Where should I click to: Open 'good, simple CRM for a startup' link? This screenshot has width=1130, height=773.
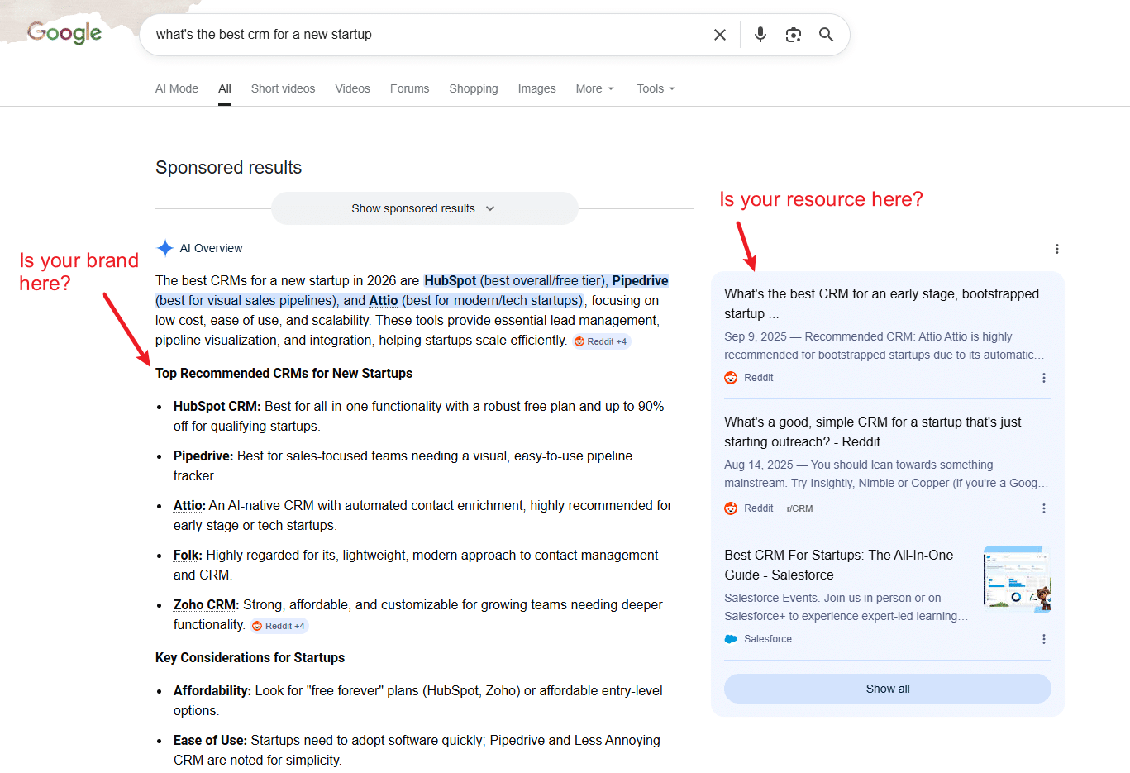[x=872, y=432]
